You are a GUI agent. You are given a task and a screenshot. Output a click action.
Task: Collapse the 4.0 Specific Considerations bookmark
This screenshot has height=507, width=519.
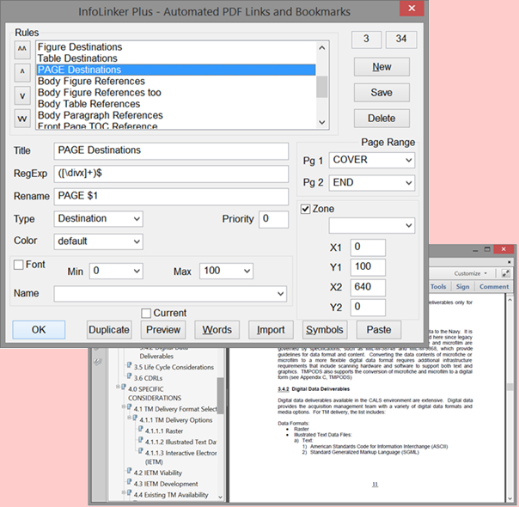point(118,387)
